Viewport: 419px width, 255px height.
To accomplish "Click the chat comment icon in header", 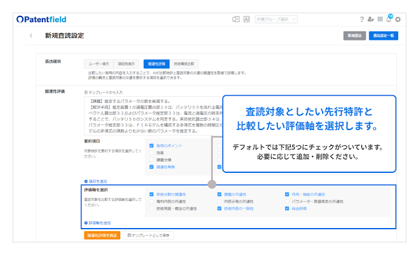I will (236, 19).
